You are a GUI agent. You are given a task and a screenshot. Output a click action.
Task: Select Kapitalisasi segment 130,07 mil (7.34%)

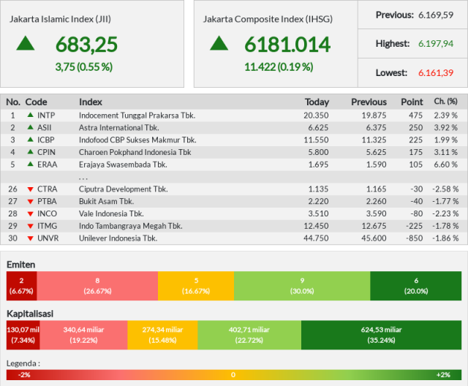pyautogui.click(x=23, y=335)
